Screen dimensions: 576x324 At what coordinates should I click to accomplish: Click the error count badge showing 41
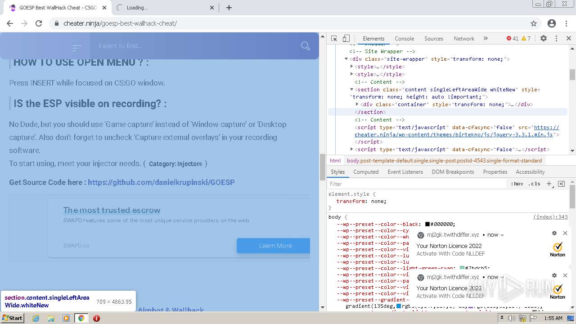pos(513,39)
